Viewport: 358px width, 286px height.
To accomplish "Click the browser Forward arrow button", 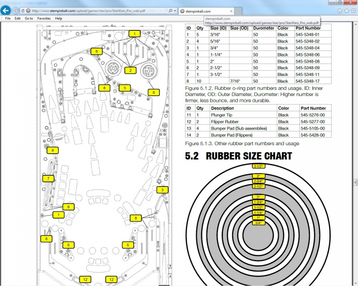I will [x=15, y=11].
